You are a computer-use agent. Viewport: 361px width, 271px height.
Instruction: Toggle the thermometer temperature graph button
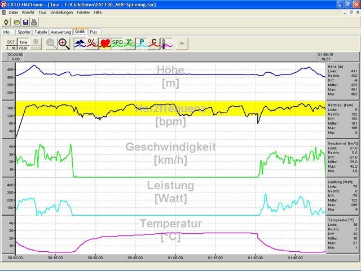[x=166, y=44]
